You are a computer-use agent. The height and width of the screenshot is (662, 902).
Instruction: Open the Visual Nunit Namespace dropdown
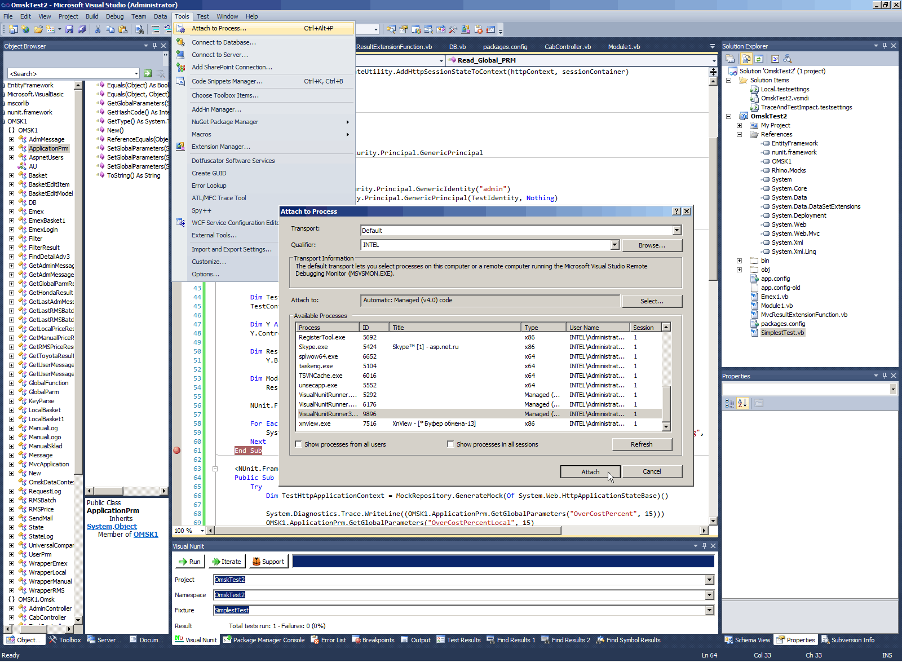point(709,595)
